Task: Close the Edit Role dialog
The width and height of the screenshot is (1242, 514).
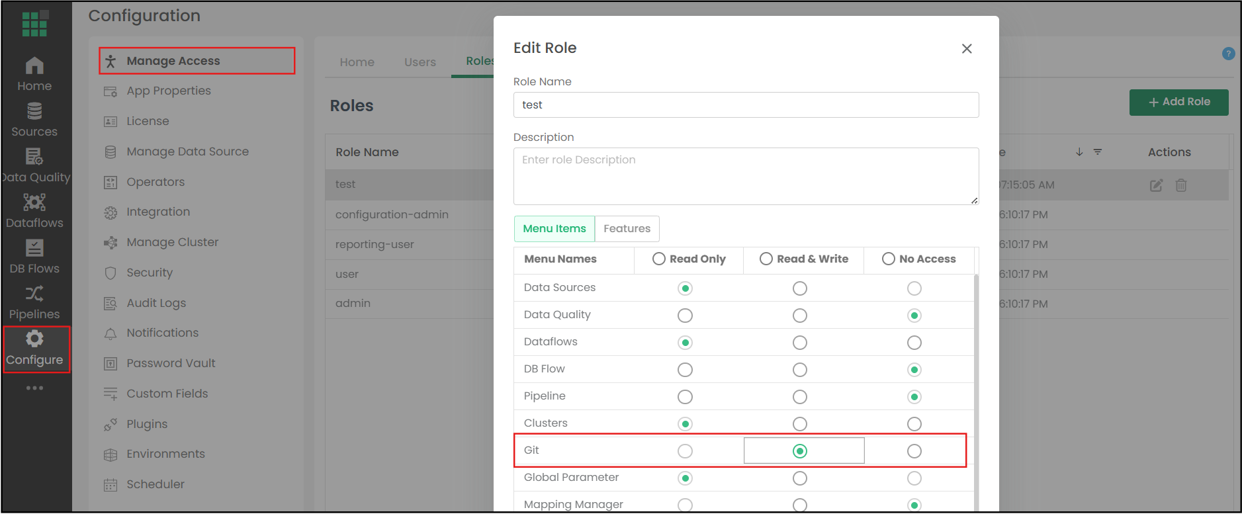Action: tap(967, 48)
